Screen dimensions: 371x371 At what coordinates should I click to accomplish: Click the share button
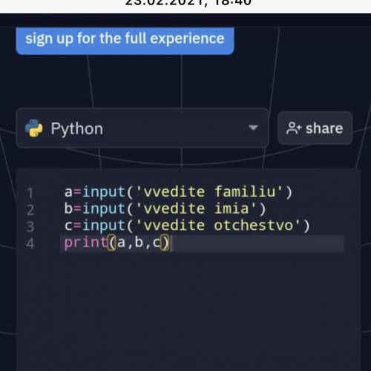pyautogui.click(x=315, y=128)
